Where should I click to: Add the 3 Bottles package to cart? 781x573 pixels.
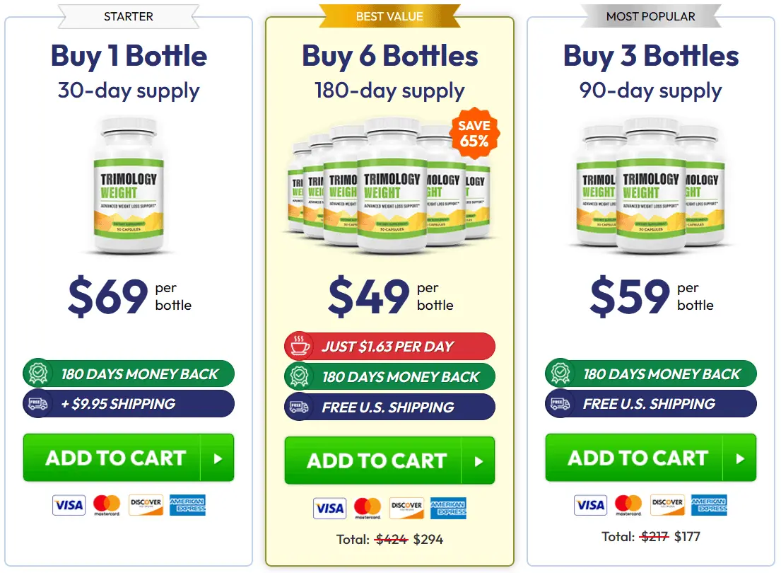[x=637, y=458]
